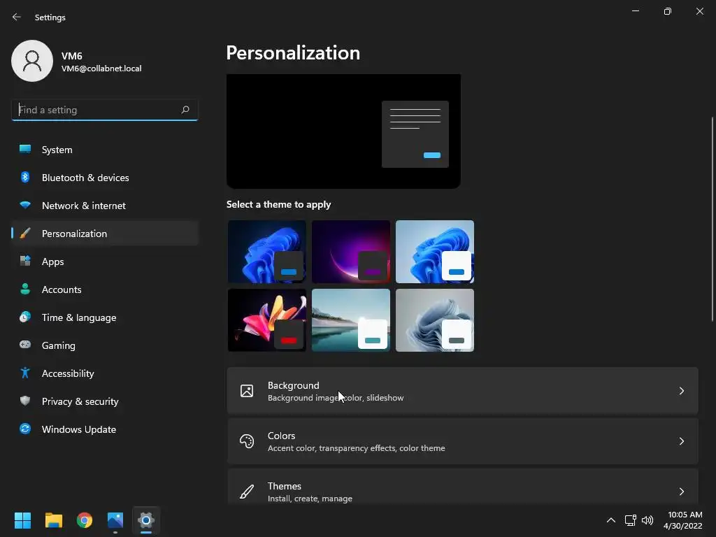Click the Background settings title
716x537 pixels.
click(x=293, y=385)
